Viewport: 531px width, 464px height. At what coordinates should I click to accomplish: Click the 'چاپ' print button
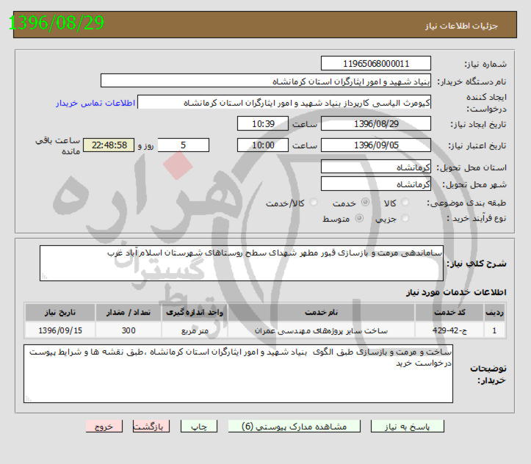point(199,427)
